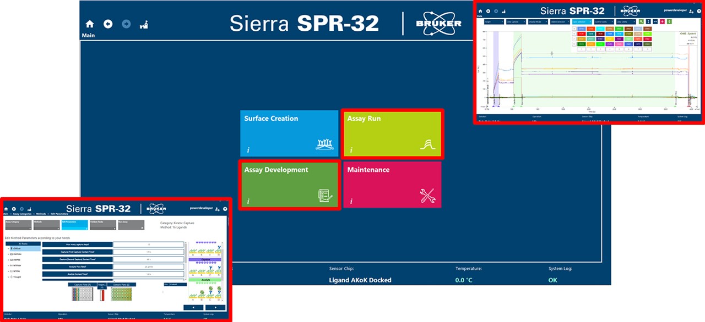The height and width of the screenshot is (322, 705).
Task: Click the back navigation arrow icon
Action: pos(108,24)
